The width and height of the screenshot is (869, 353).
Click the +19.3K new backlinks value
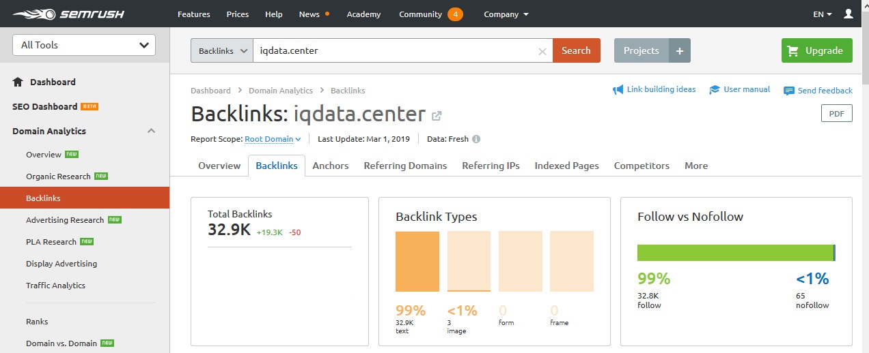click(269, 232)
